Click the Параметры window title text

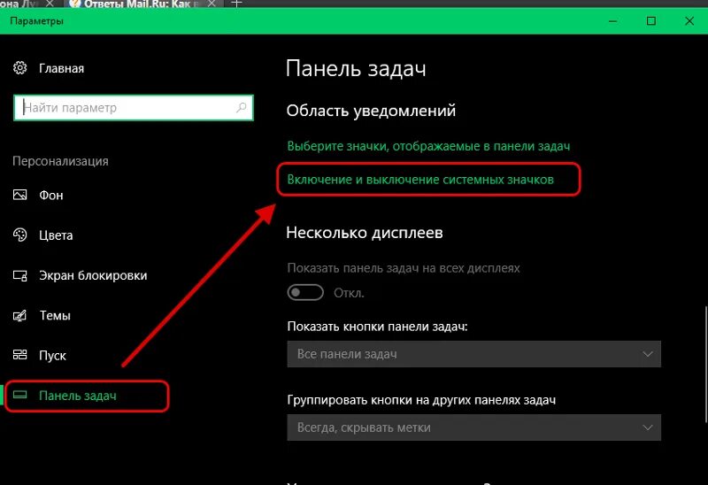[x=36, y=20]
